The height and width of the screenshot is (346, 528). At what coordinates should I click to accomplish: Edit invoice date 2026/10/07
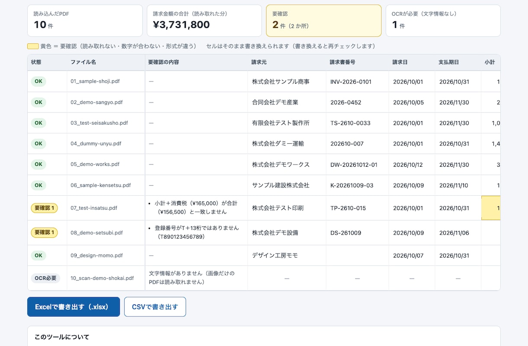(412, 255)
